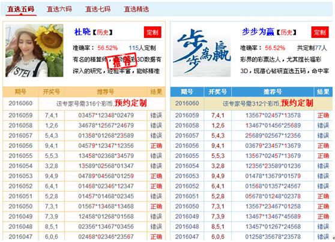
Task: Click 杜晓's sunflower profile photo
Action: (34, 50)
